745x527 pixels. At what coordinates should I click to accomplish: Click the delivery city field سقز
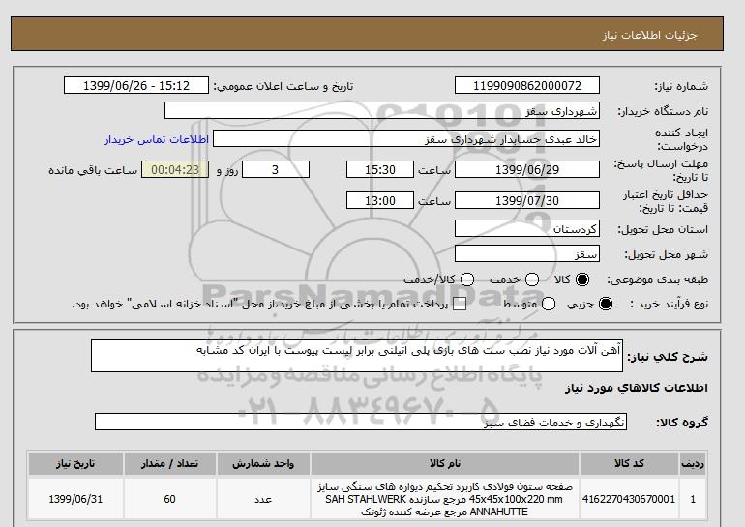527,253
